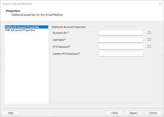
Task: Go back with the Back button
Action: (114, 113)
